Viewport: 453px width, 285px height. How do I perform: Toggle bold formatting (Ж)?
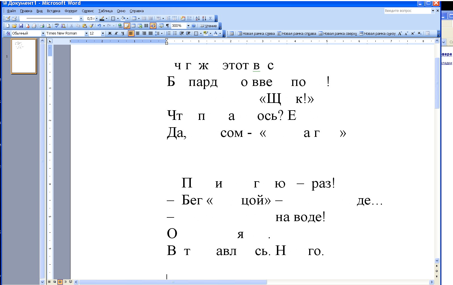coord(110,33)
